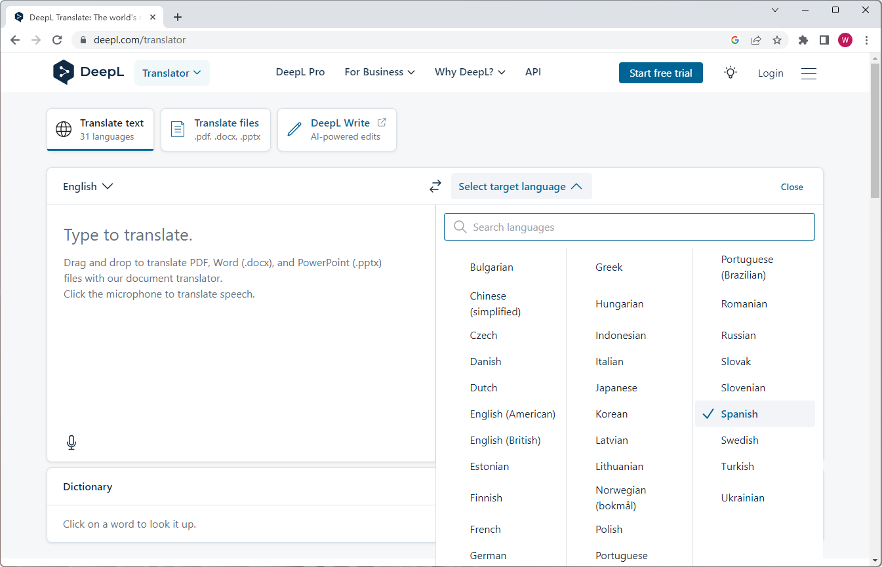
Task: Click the browser back arrow
Action: coord(15,40)
